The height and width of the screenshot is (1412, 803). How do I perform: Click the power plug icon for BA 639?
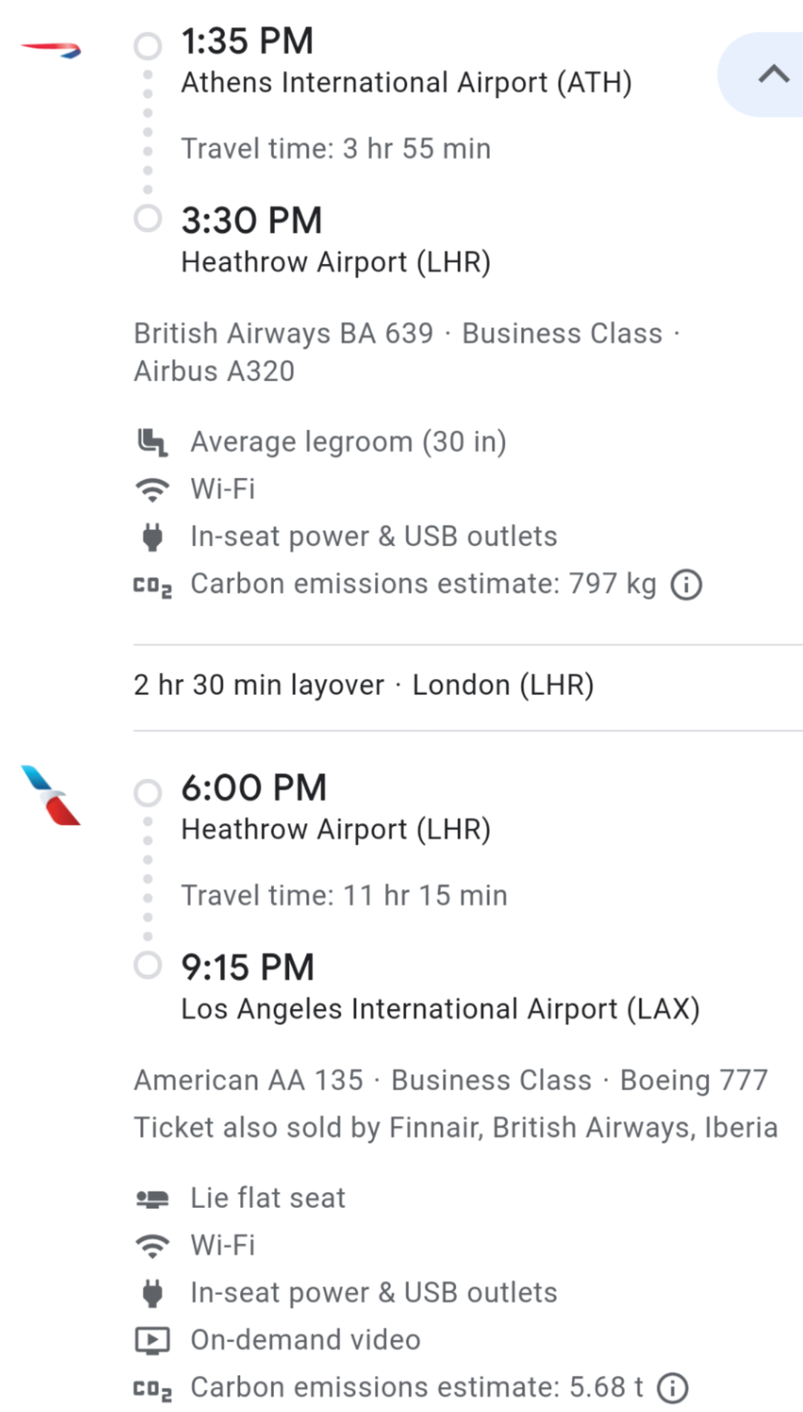[x=152, y=537]
